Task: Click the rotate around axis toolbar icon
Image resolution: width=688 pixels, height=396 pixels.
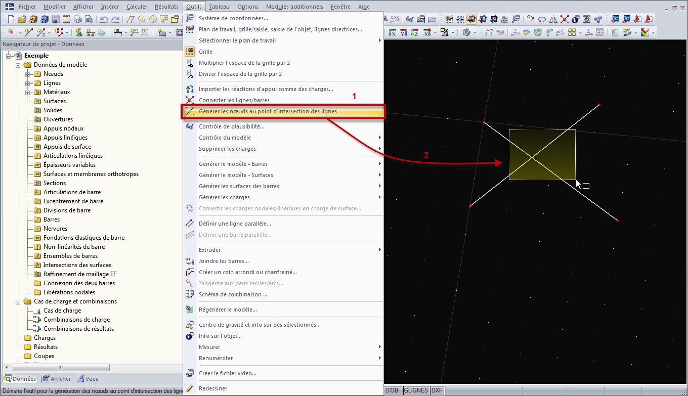Action: tap(542, 19)
